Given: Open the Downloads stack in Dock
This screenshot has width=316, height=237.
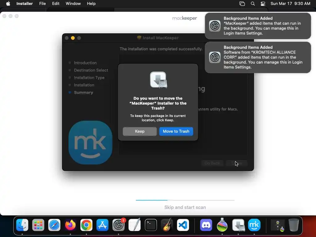Looking at the screenshot, I should point(277,225).
